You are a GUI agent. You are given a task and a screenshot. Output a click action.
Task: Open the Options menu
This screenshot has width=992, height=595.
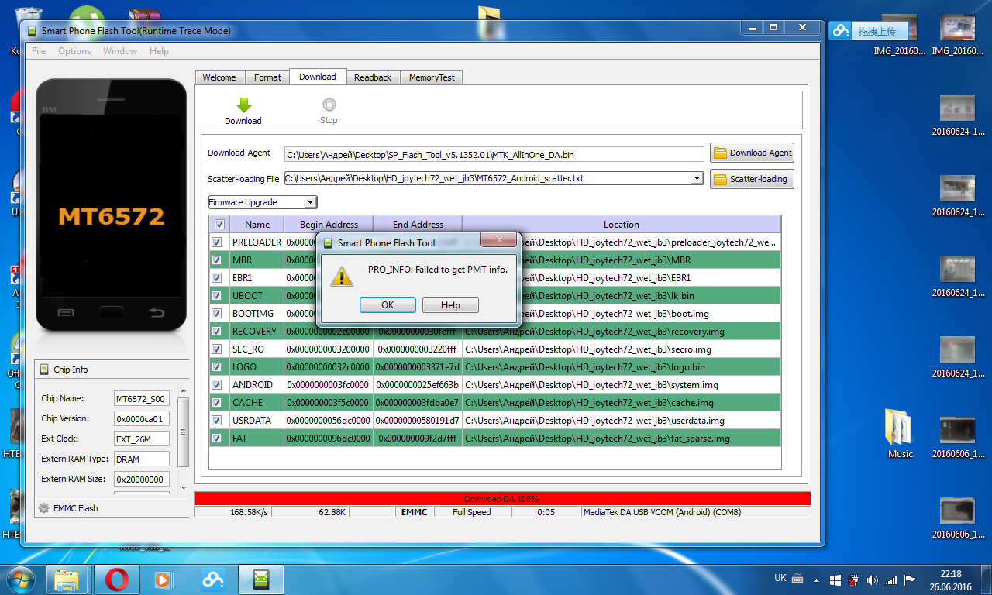74,51
